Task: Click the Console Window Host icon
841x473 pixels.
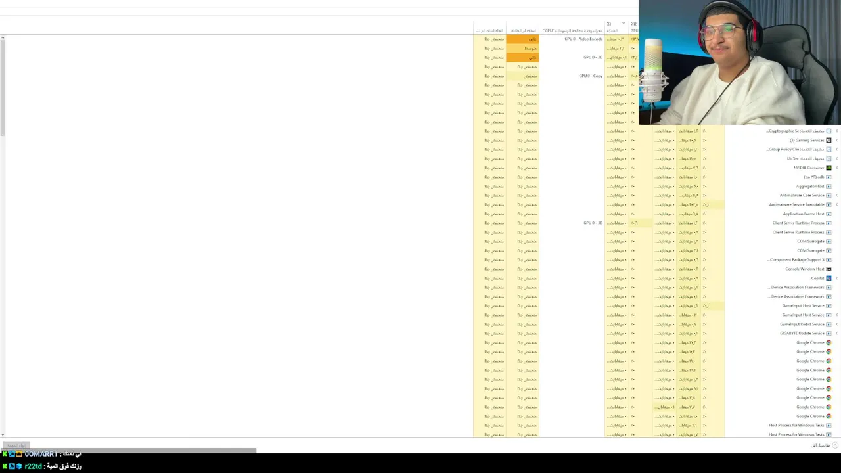Action: (829, 269)
